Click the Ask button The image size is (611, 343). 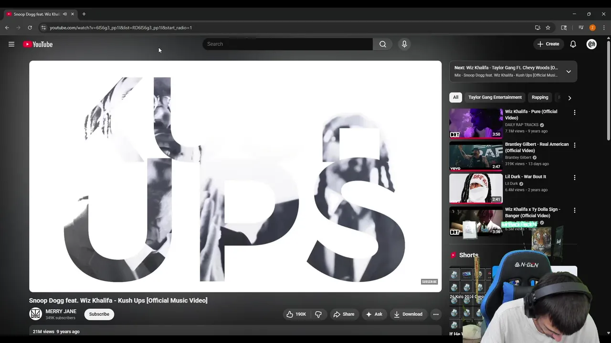coord(374,314)
